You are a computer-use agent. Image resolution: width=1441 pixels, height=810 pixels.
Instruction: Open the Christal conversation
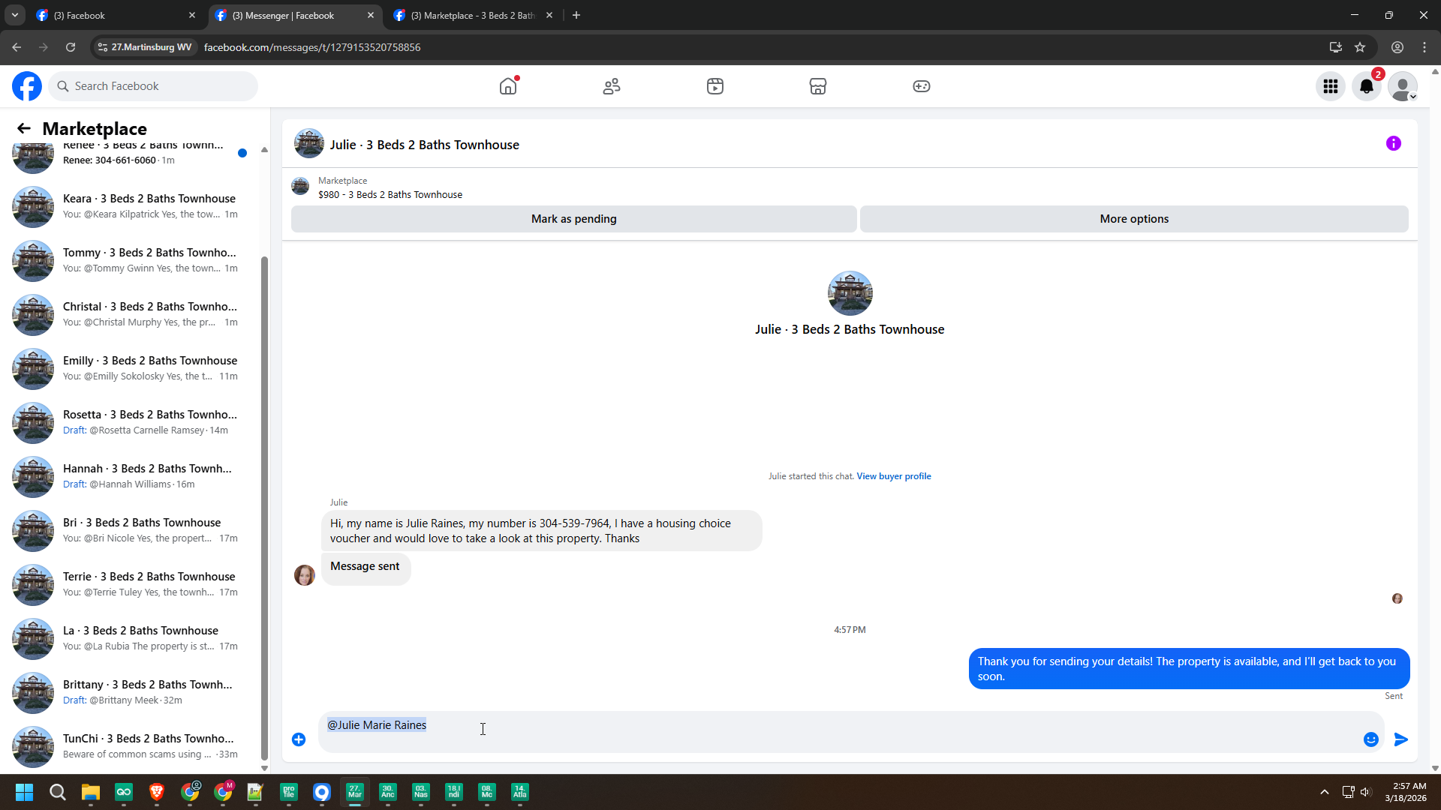coord(131,314)
